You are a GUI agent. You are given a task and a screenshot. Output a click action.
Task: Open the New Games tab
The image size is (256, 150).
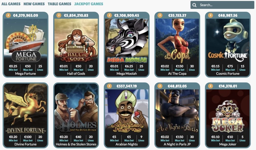point(34,4)
